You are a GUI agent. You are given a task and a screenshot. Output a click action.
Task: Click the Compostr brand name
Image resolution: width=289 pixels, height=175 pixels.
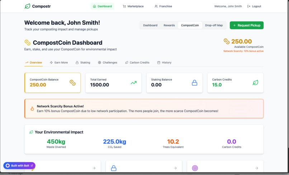point(41,6)
